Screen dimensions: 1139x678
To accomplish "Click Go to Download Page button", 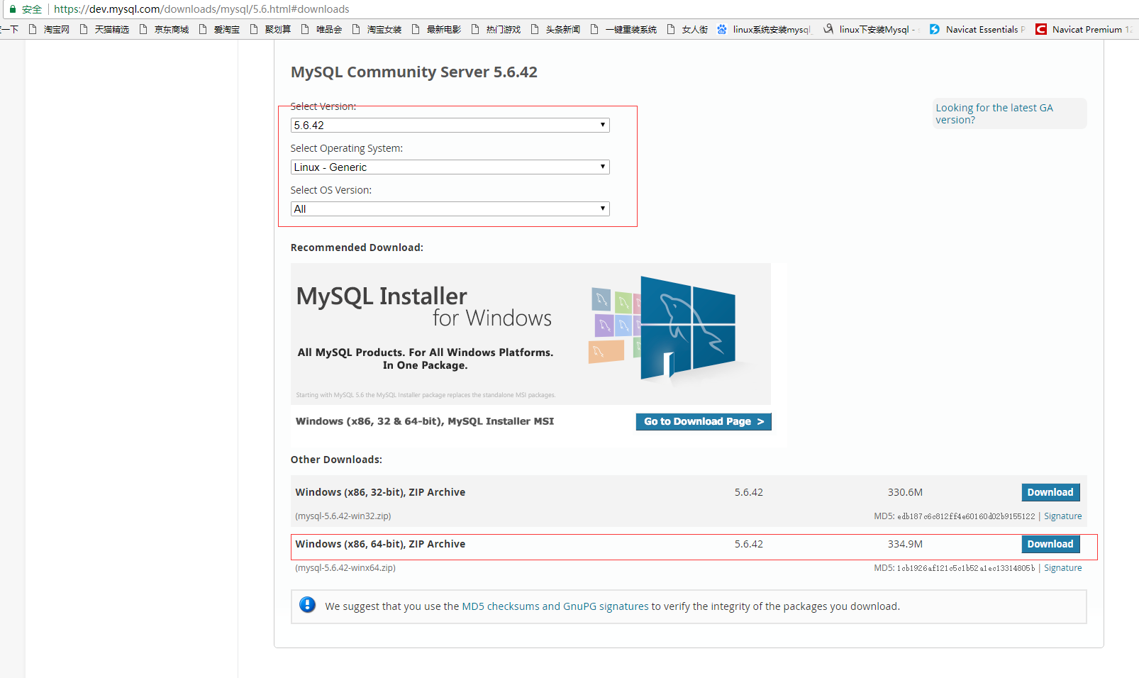I will pyautogui.click(x=702, y=421).
